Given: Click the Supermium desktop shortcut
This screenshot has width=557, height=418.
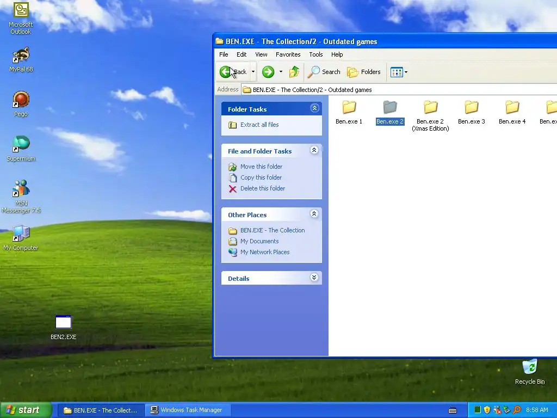Looking at the screenshot, I should (x=21, y=149).
